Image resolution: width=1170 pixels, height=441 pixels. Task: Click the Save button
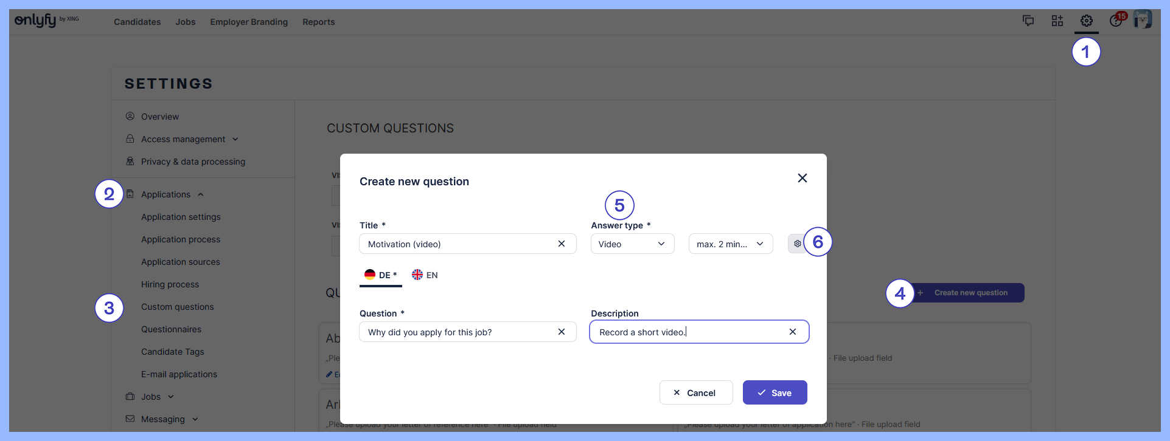[775, 392]
